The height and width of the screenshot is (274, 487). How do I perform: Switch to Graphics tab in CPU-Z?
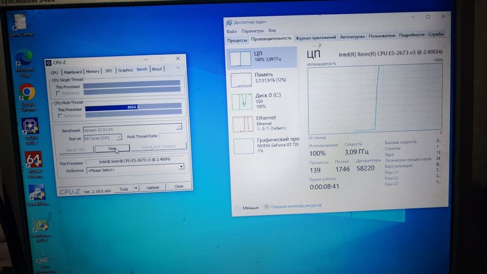pos(125,70)
